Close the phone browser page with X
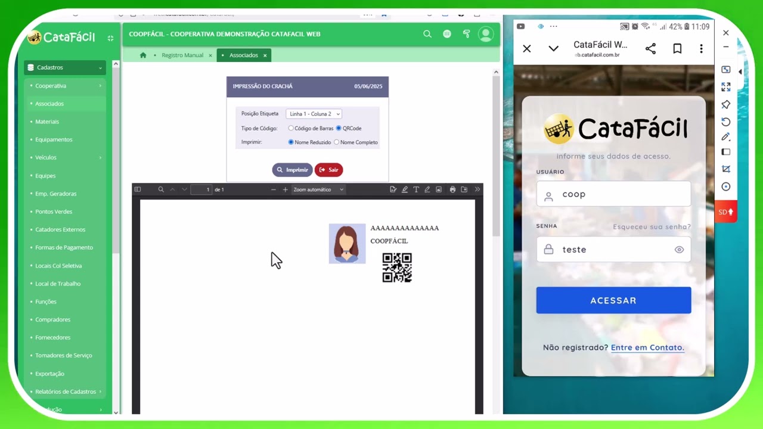 pyautogui.click(x=527, y=49)
